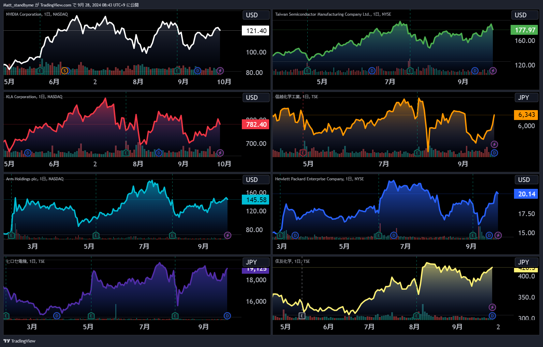The width and height of the screenshot is (543, 347).
Task: Click the lightning marker on 住友化学 chart
Action: point(492,307)
